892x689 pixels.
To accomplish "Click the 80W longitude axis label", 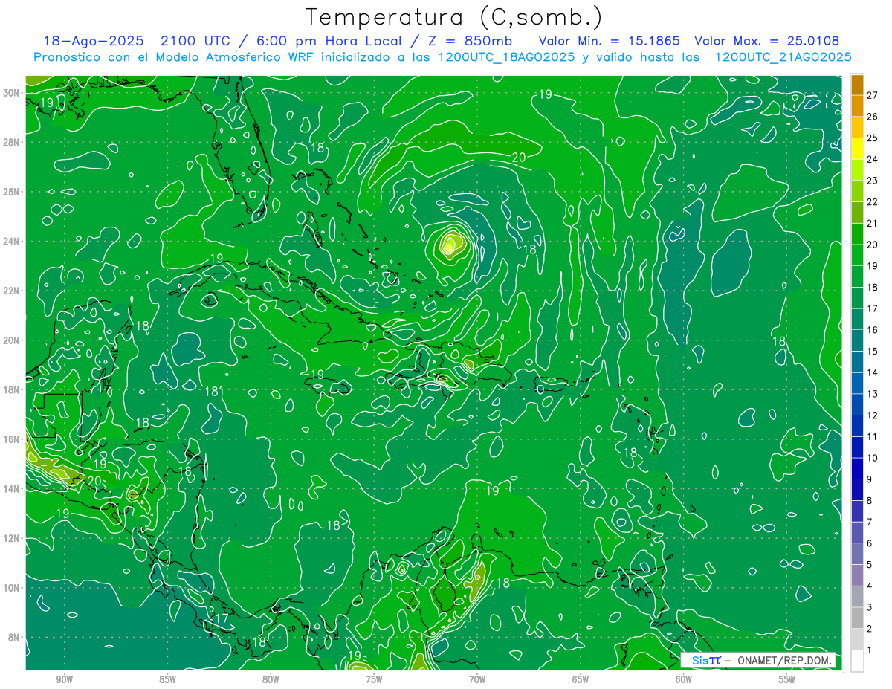I will [x=271, y=679].
